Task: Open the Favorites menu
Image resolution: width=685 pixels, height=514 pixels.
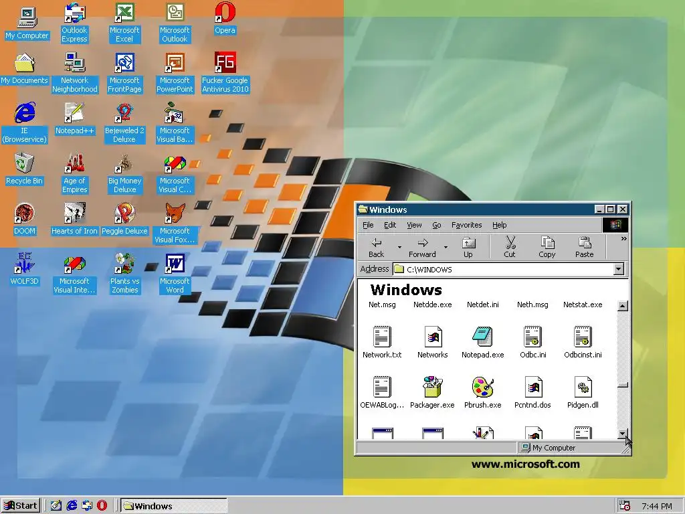Action: click(x=466, y=225)
